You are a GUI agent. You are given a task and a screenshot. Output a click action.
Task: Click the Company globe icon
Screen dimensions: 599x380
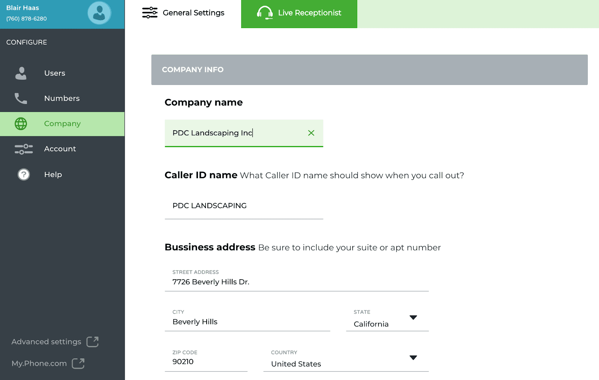click(21, 124)
